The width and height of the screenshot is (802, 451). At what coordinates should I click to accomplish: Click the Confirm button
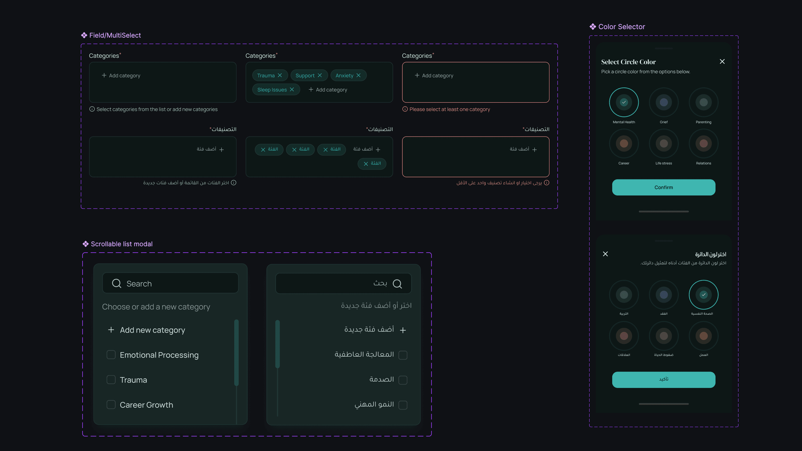coord(663,187)
